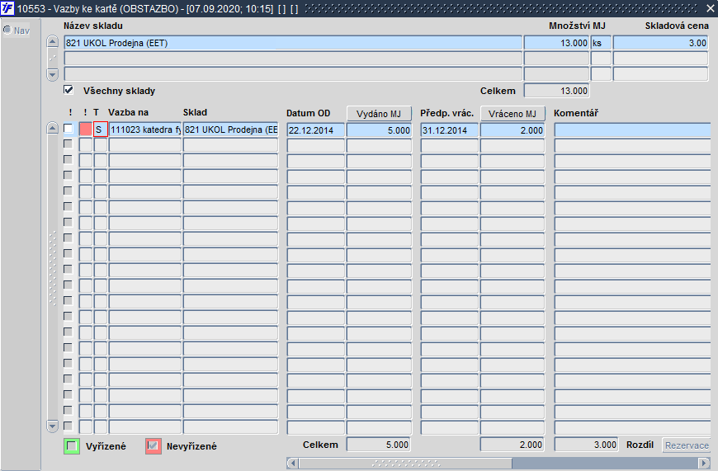Click the unit field ks
This screenshot has width=718, height=471.
(602, 43)
